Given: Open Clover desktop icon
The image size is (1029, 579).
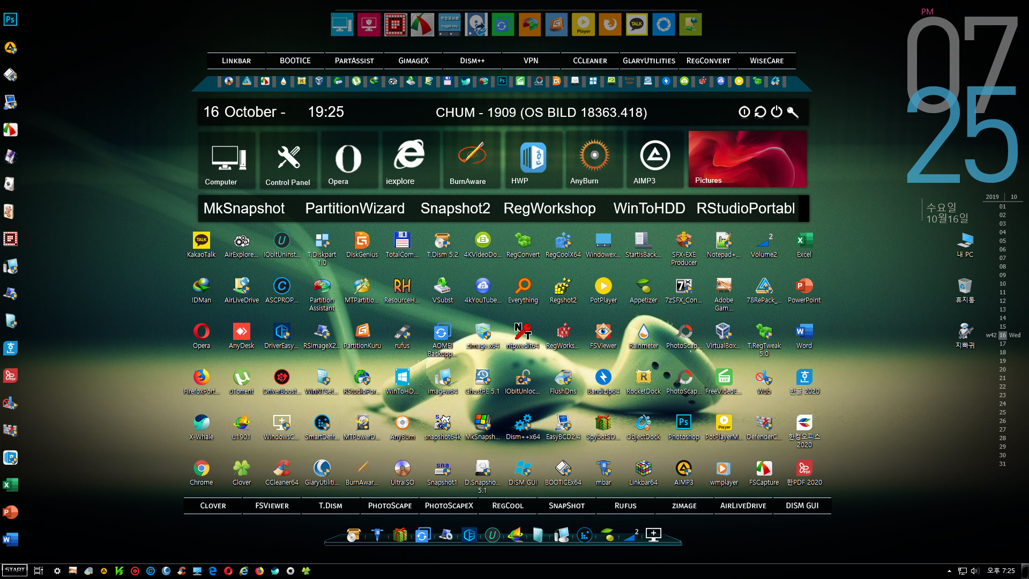Looking at the screenshot, I should (241, 473).
